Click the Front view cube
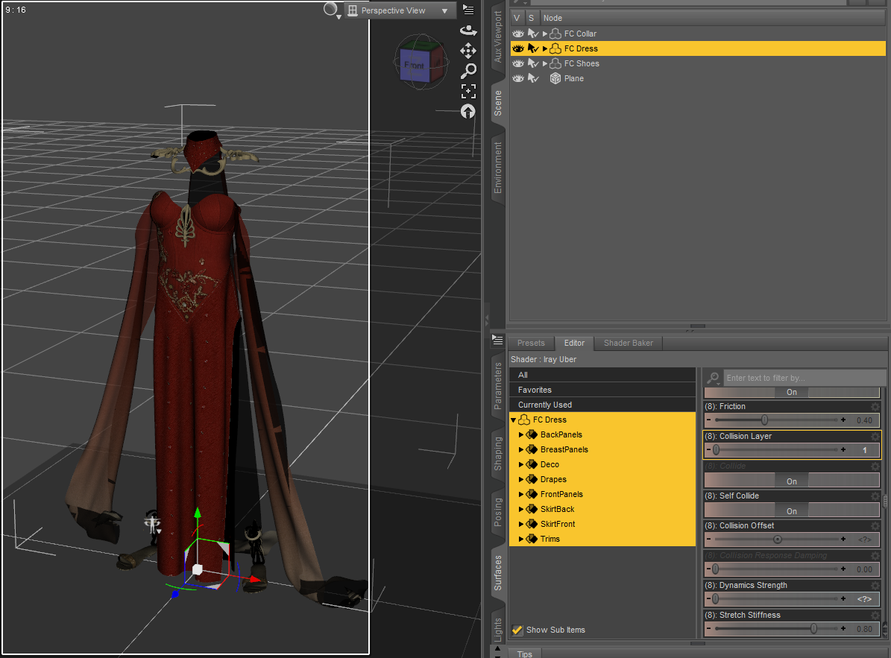Viewport: 891px width, 658px height. (x=415, y=66)
